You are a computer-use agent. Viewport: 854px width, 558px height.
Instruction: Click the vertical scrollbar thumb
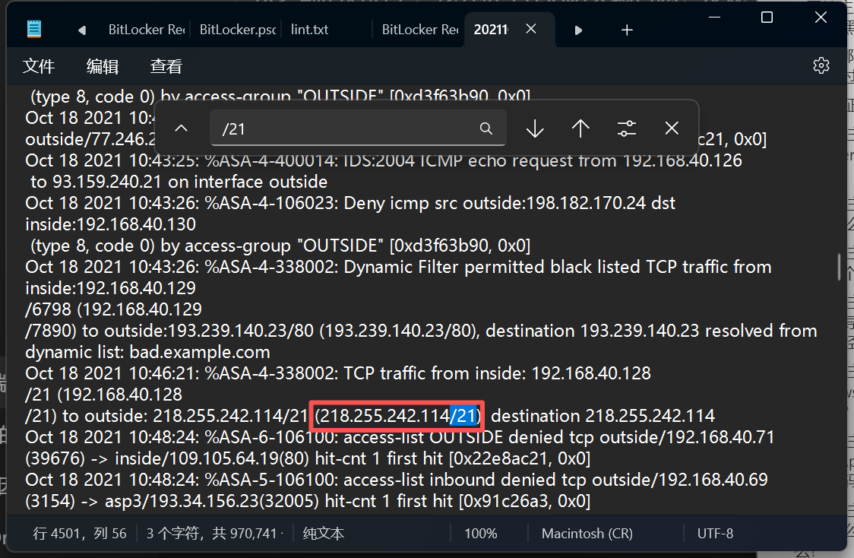click(x=839, y=267)
